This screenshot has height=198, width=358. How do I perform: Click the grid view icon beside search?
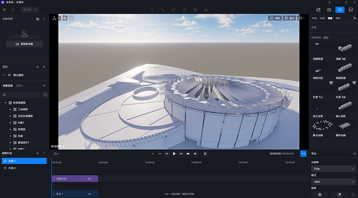(x=45, y=95)
